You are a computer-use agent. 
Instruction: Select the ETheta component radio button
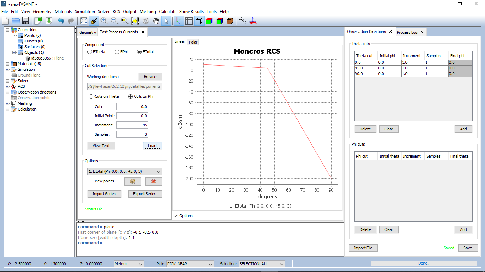[x=89, y=52]
